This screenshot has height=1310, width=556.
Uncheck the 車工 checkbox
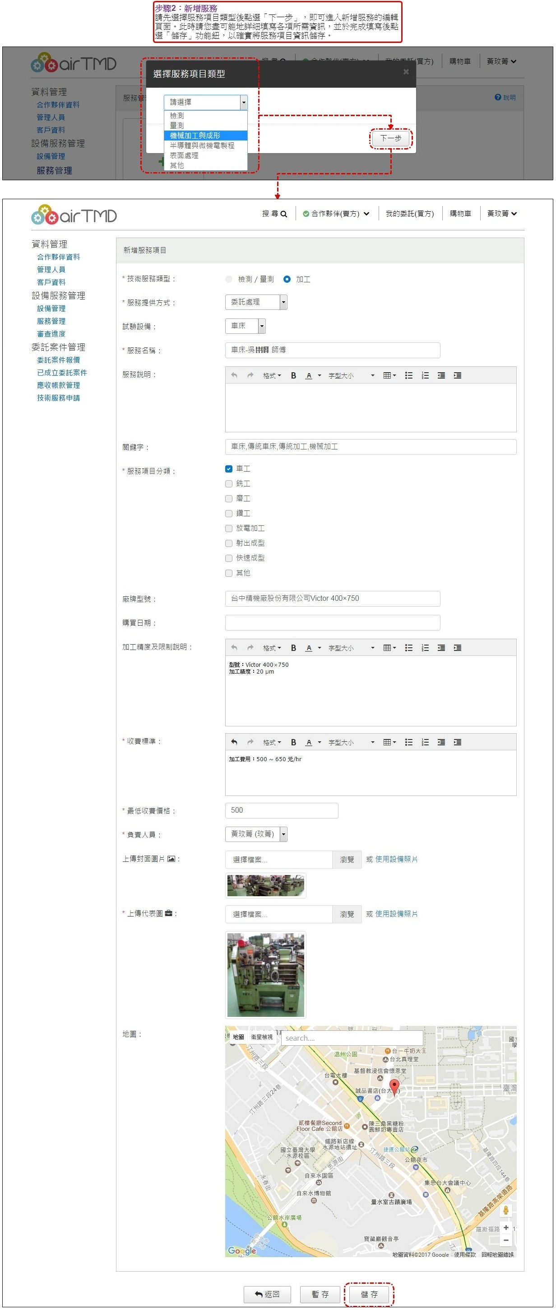pos(229,469)
